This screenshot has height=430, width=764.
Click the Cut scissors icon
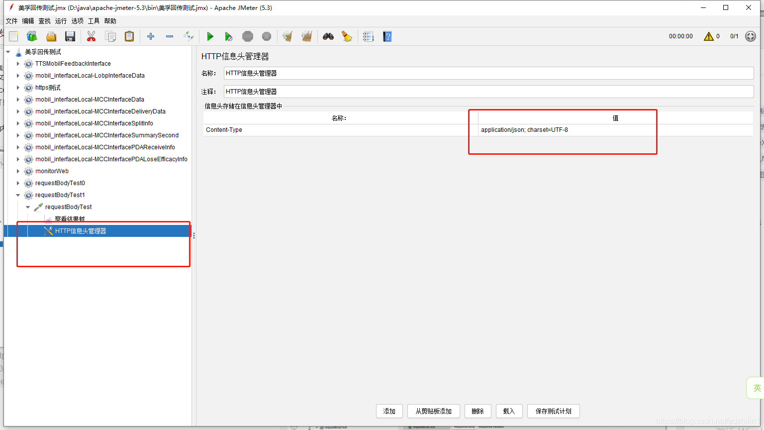pos(91,36)
